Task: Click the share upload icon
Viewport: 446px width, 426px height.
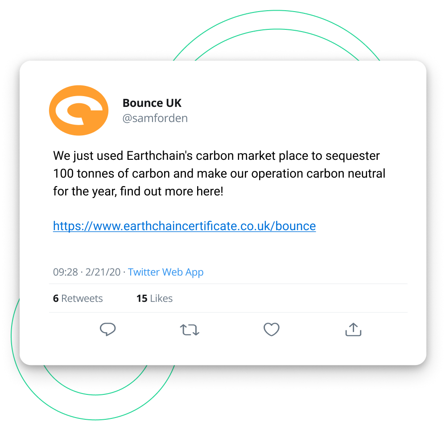Action: coord(353,329)
